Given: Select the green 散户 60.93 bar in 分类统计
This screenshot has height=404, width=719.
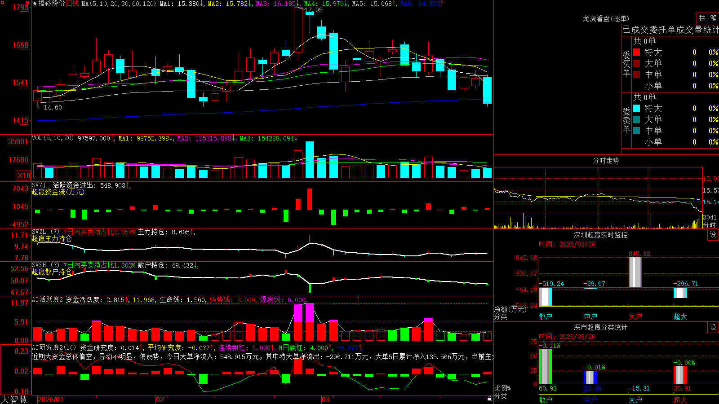Looking at the screenshot, I should [x=545, y=366].
